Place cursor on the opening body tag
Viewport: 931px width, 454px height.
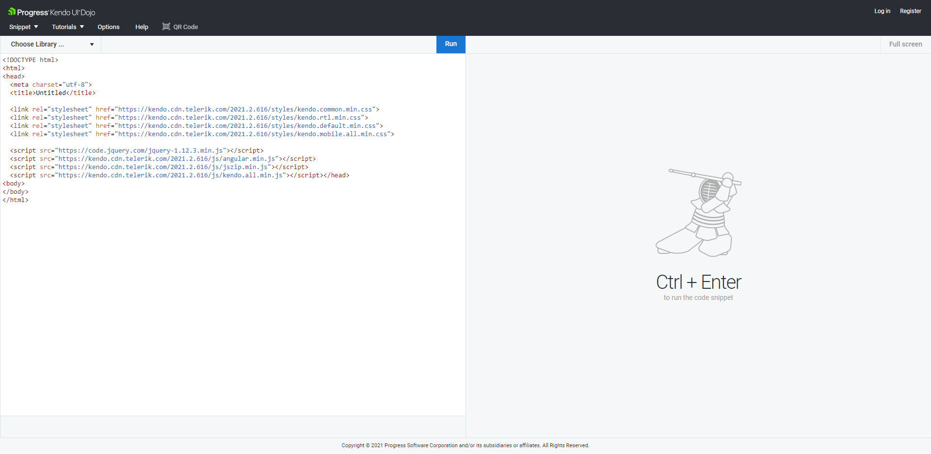click(14, 184)
